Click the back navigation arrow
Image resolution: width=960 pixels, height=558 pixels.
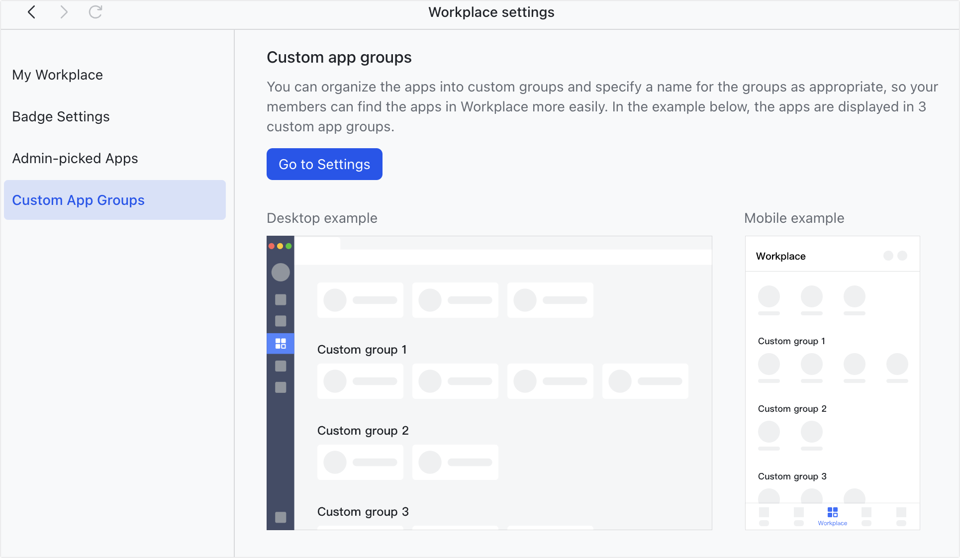coord(31,12)
